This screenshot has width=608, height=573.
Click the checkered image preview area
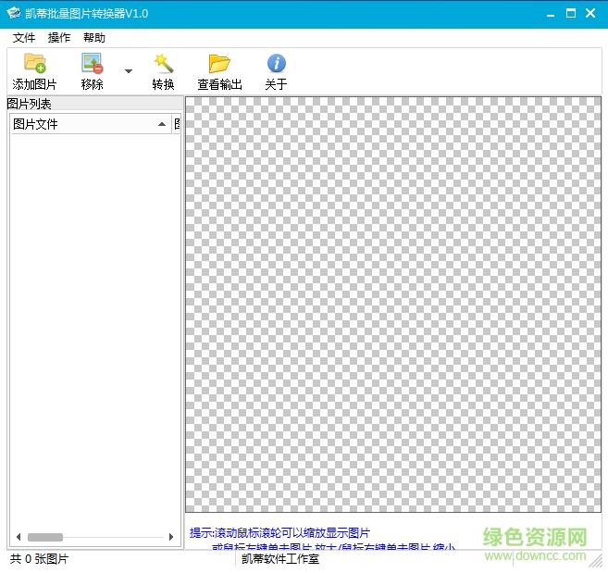393,304
